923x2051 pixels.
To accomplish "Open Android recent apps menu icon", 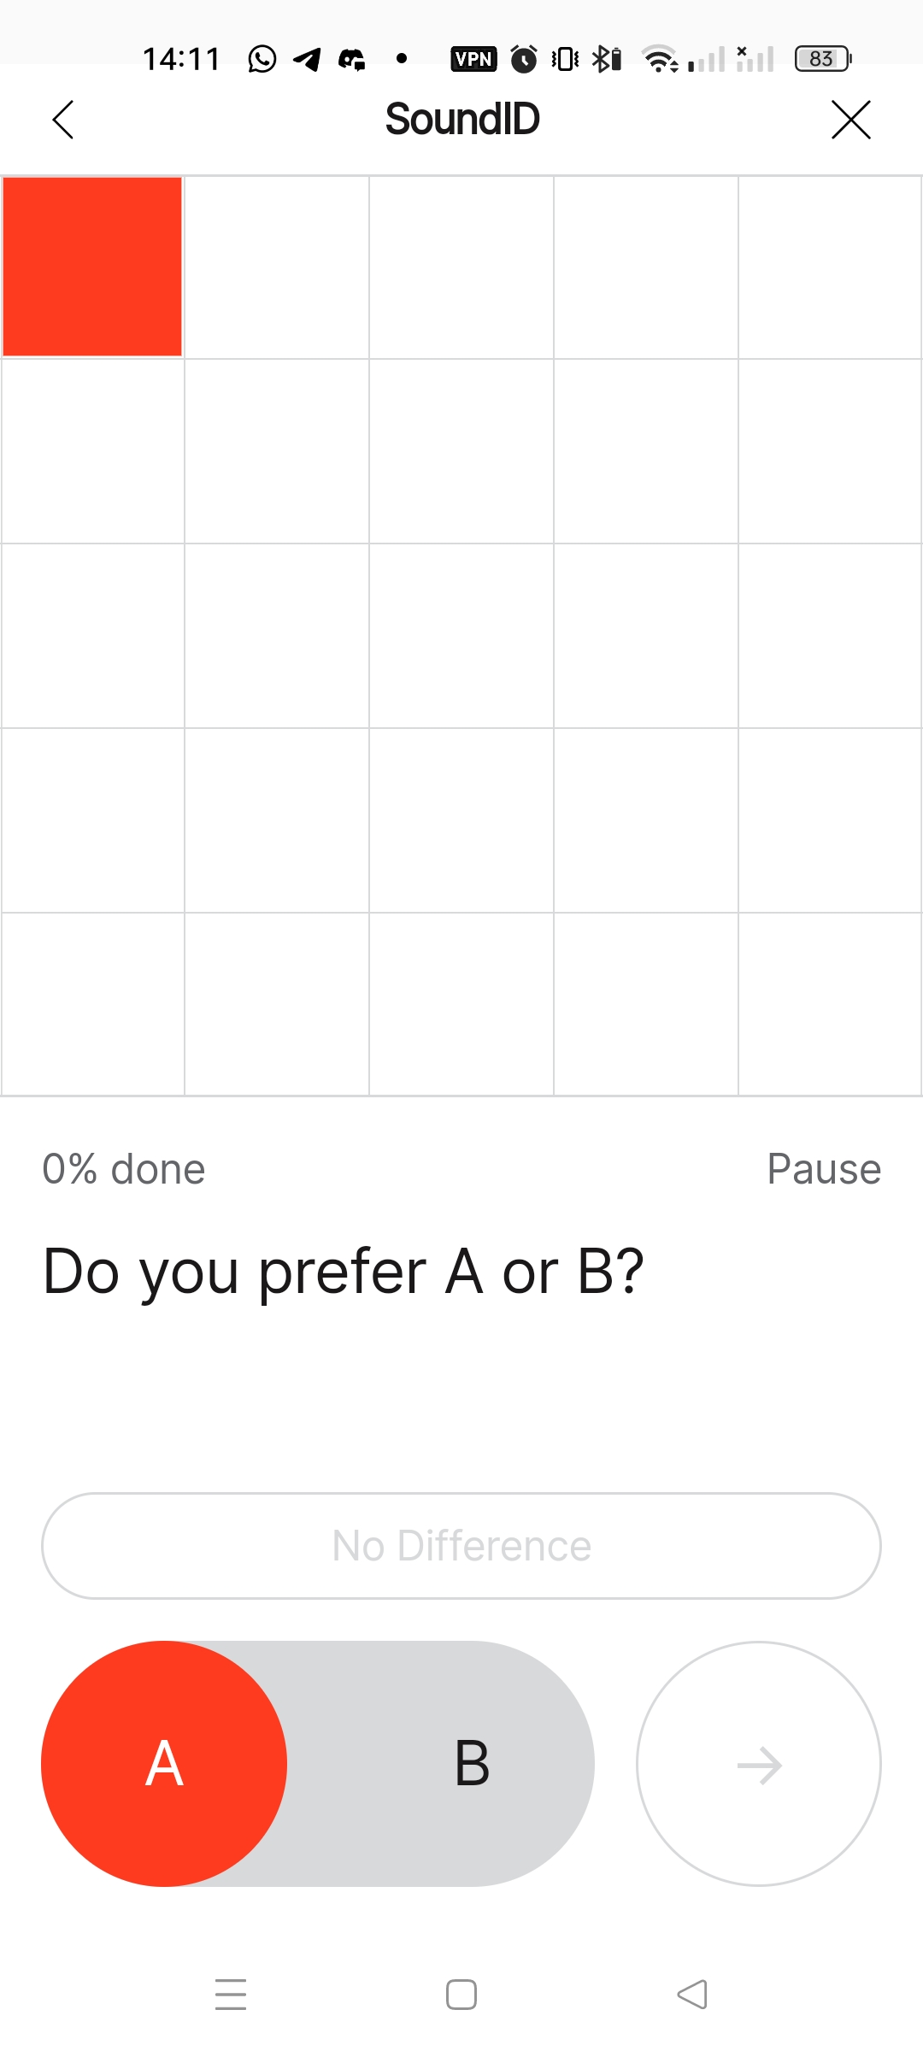I will (231, 1995).
